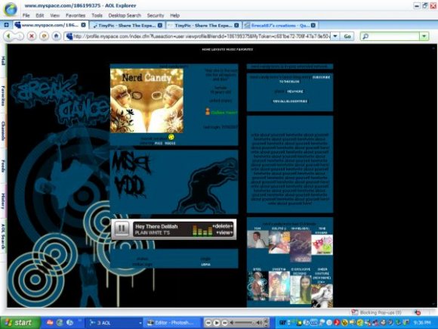Click the Windows Start button

coord(20,322)
